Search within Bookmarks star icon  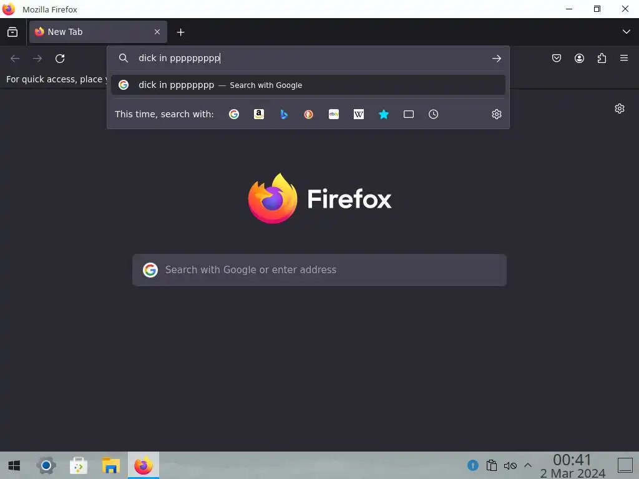[x=384, y=115]
